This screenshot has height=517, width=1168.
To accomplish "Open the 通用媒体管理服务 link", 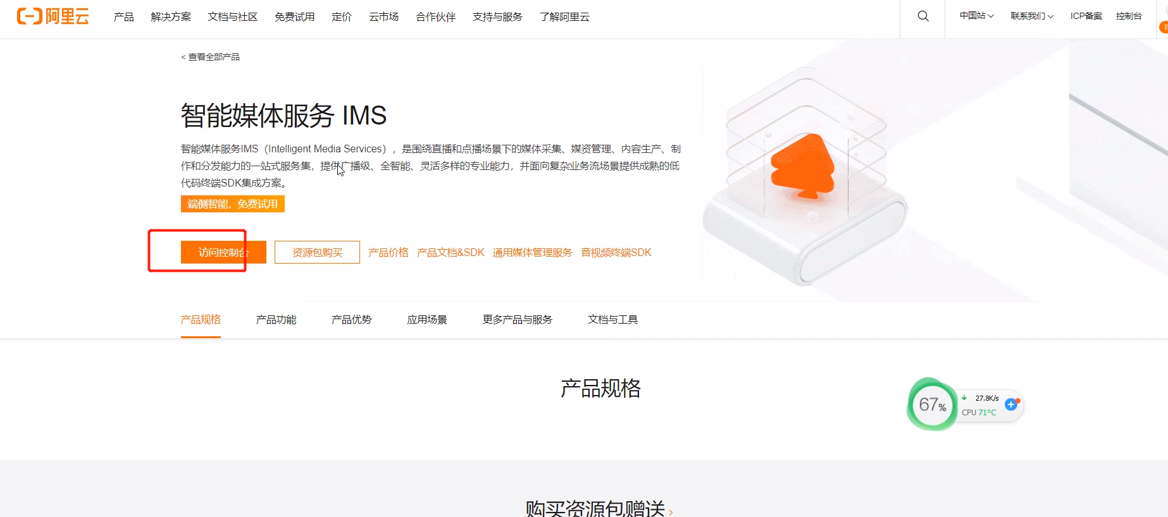I will click(x=532, y=252).
